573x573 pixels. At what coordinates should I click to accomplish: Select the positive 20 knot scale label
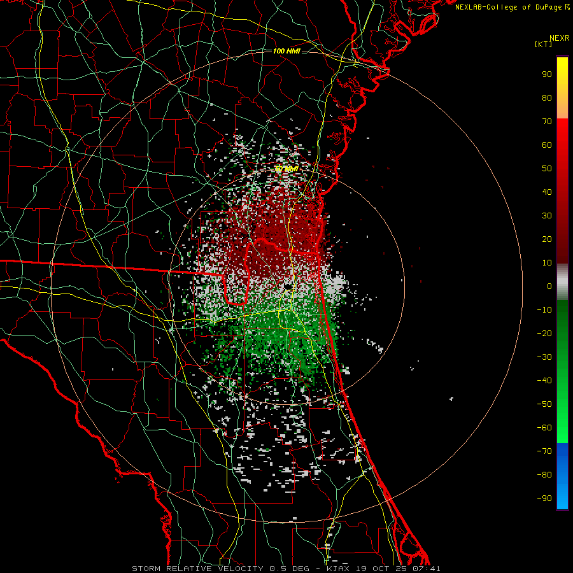[x=547, y=239]
